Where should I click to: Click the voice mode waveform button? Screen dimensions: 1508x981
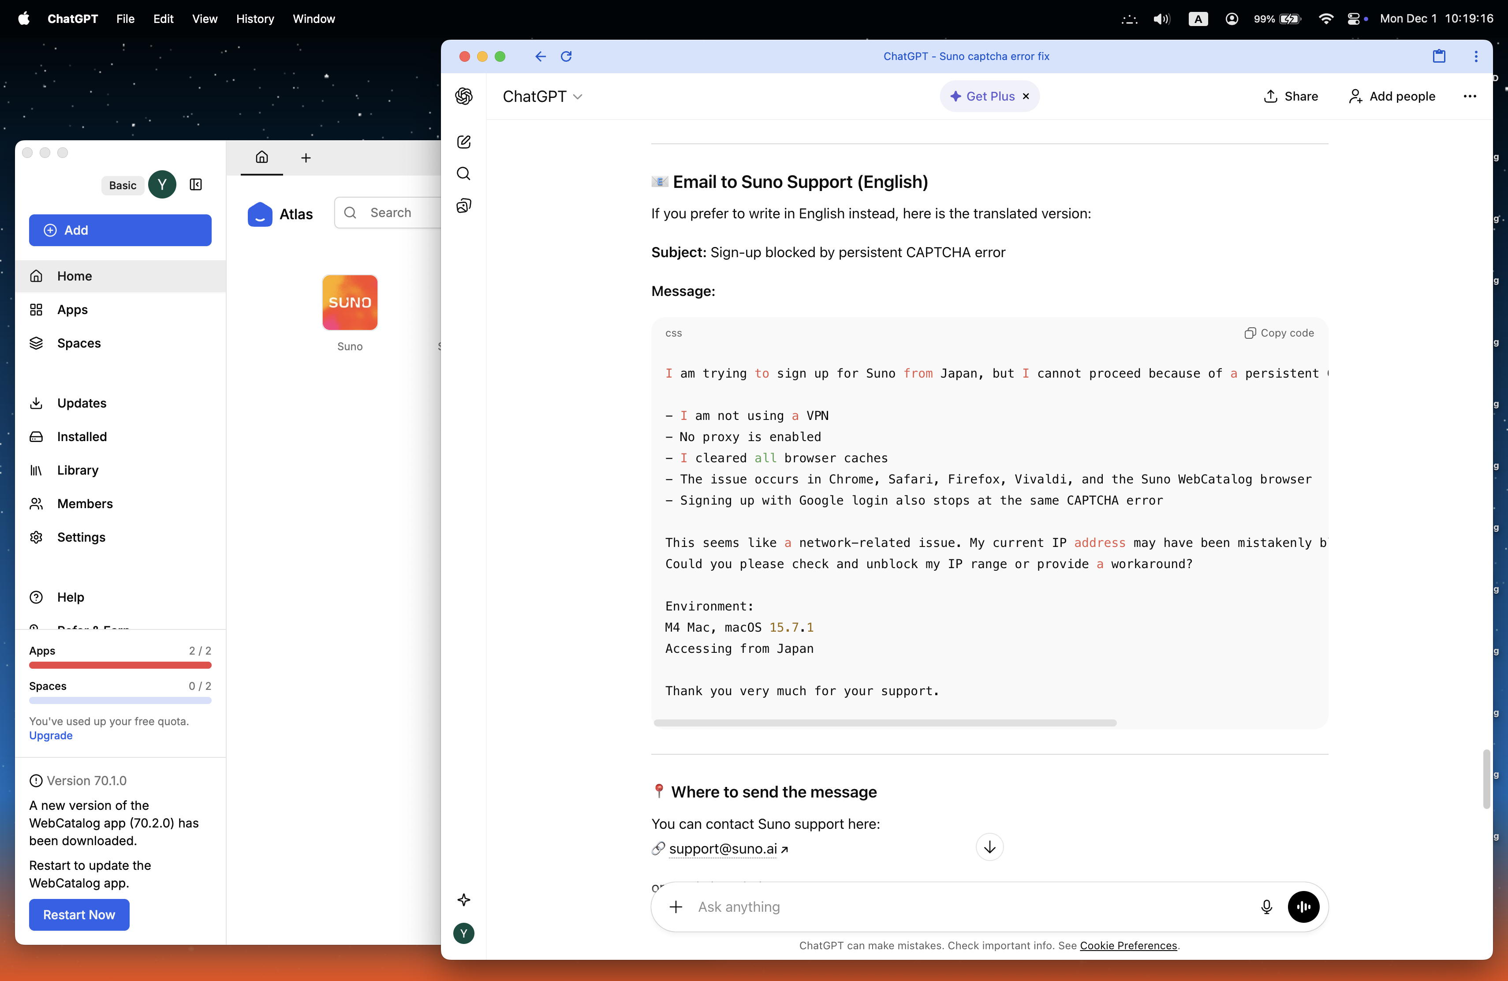1303,907
